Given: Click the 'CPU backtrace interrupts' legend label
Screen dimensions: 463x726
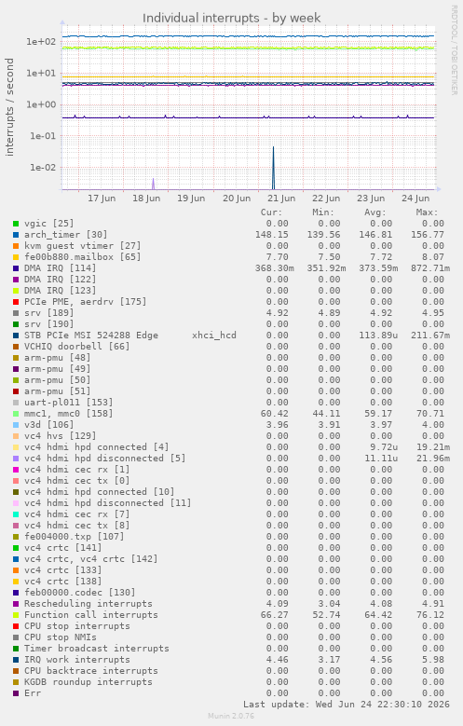Looking at the screenshot, I should 91,671.
